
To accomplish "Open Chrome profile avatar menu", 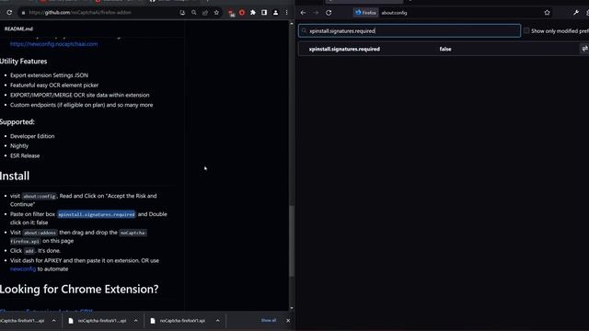I will [x=275, y=12].
